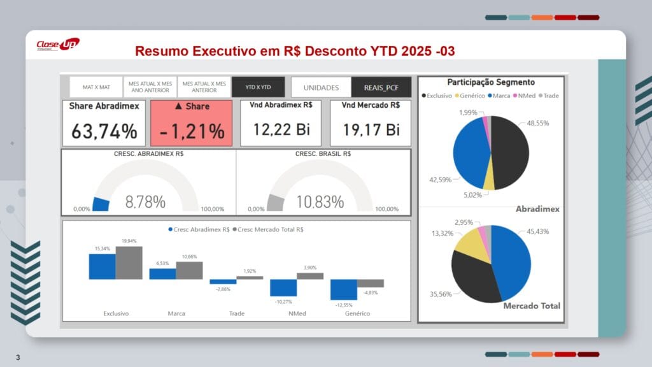
Task: Click the gray Exclusivo bar labeled 19,94%
Action: click(x=129, y=263)
